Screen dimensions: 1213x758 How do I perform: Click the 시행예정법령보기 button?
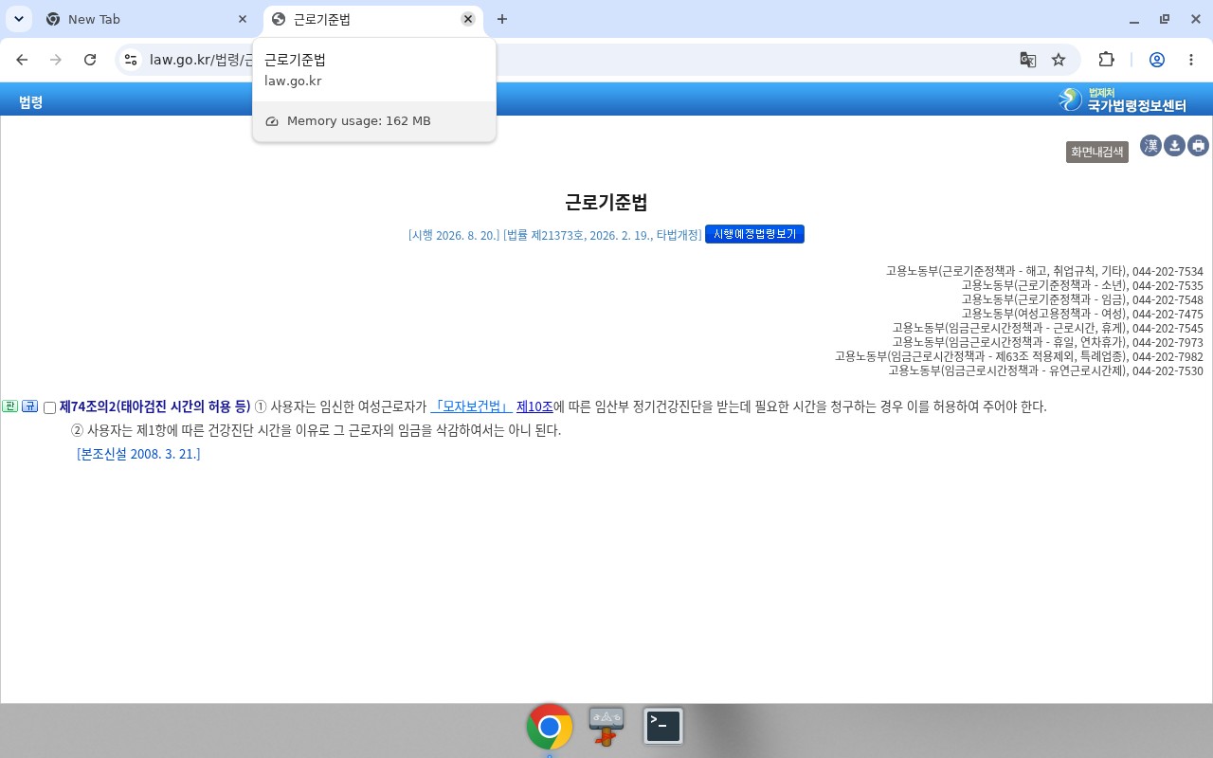754,234
